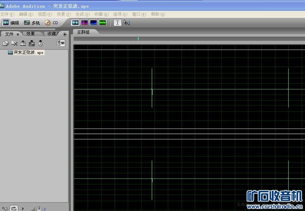The image size is (305, 211).
Task: Select the time selection I-beam tool
Action: [118, 23]
